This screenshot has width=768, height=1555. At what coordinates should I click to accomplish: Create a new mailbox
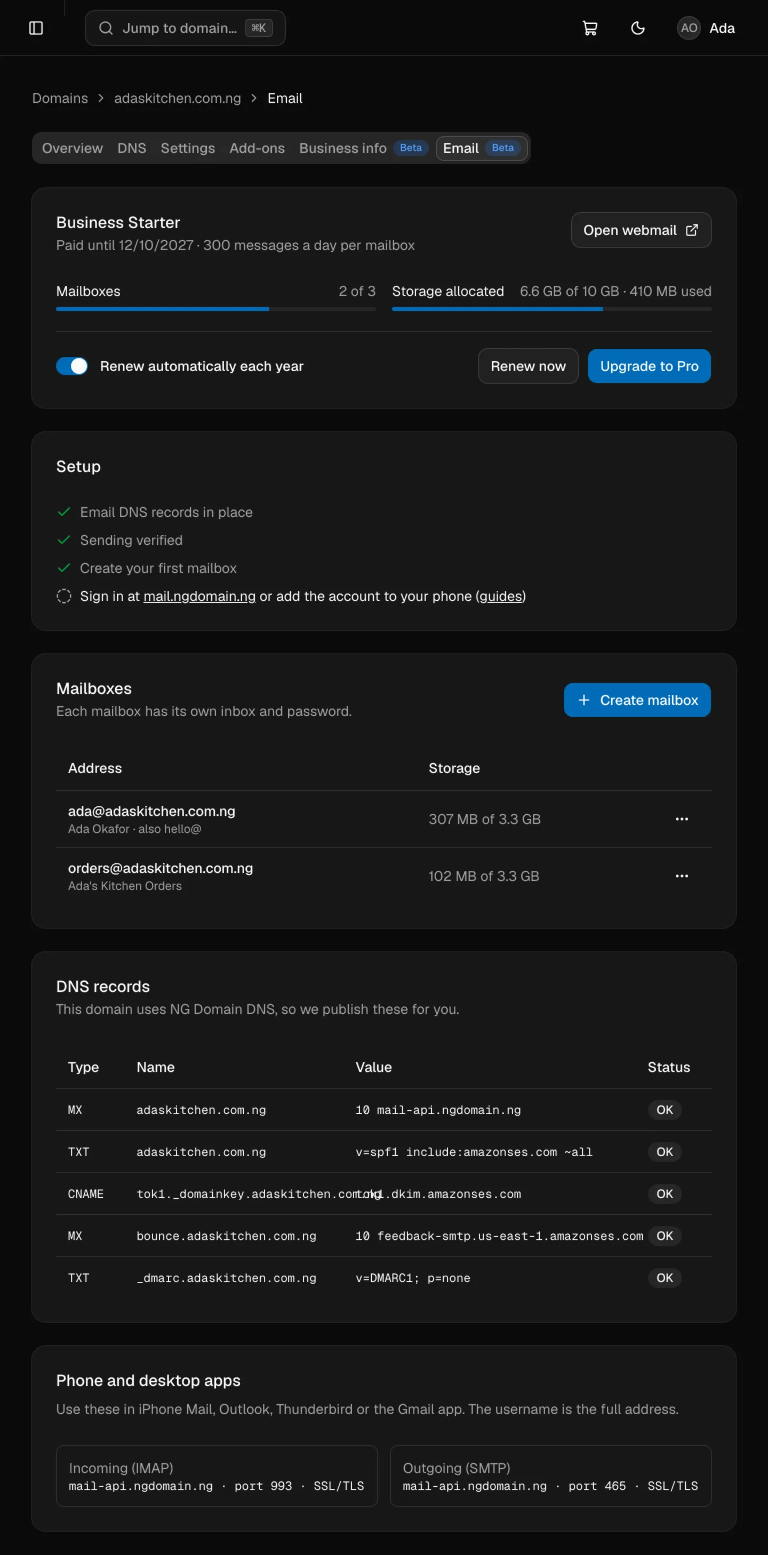coord(637,700)
